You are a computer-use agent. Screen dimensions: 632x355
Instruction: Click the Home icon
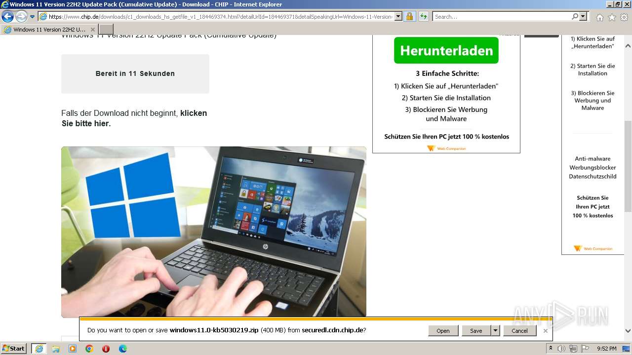point(599,17)
